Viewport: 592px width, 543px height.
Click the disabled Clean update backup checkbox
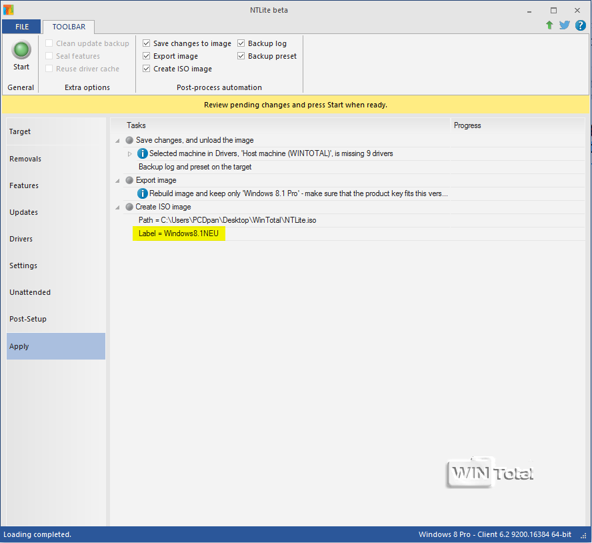[49, 43]
